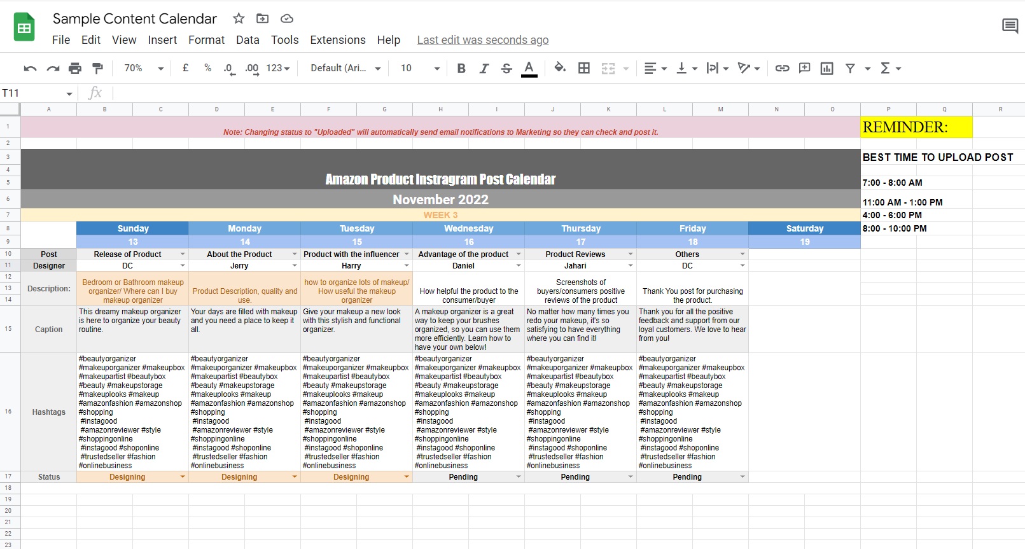
Task: Expand Release of Product post dropdown
Action: point(183,254)
